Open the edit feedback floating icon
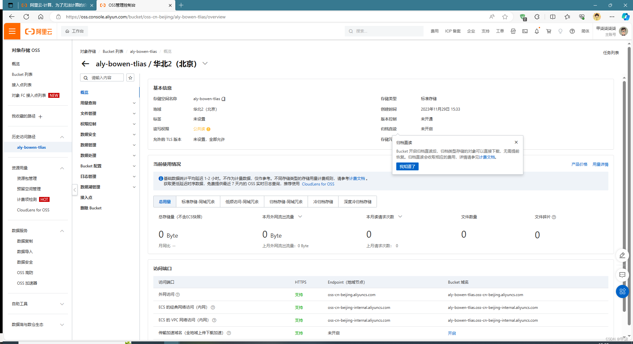The width and height of the screenshot is (633, 344). (622, 255)
